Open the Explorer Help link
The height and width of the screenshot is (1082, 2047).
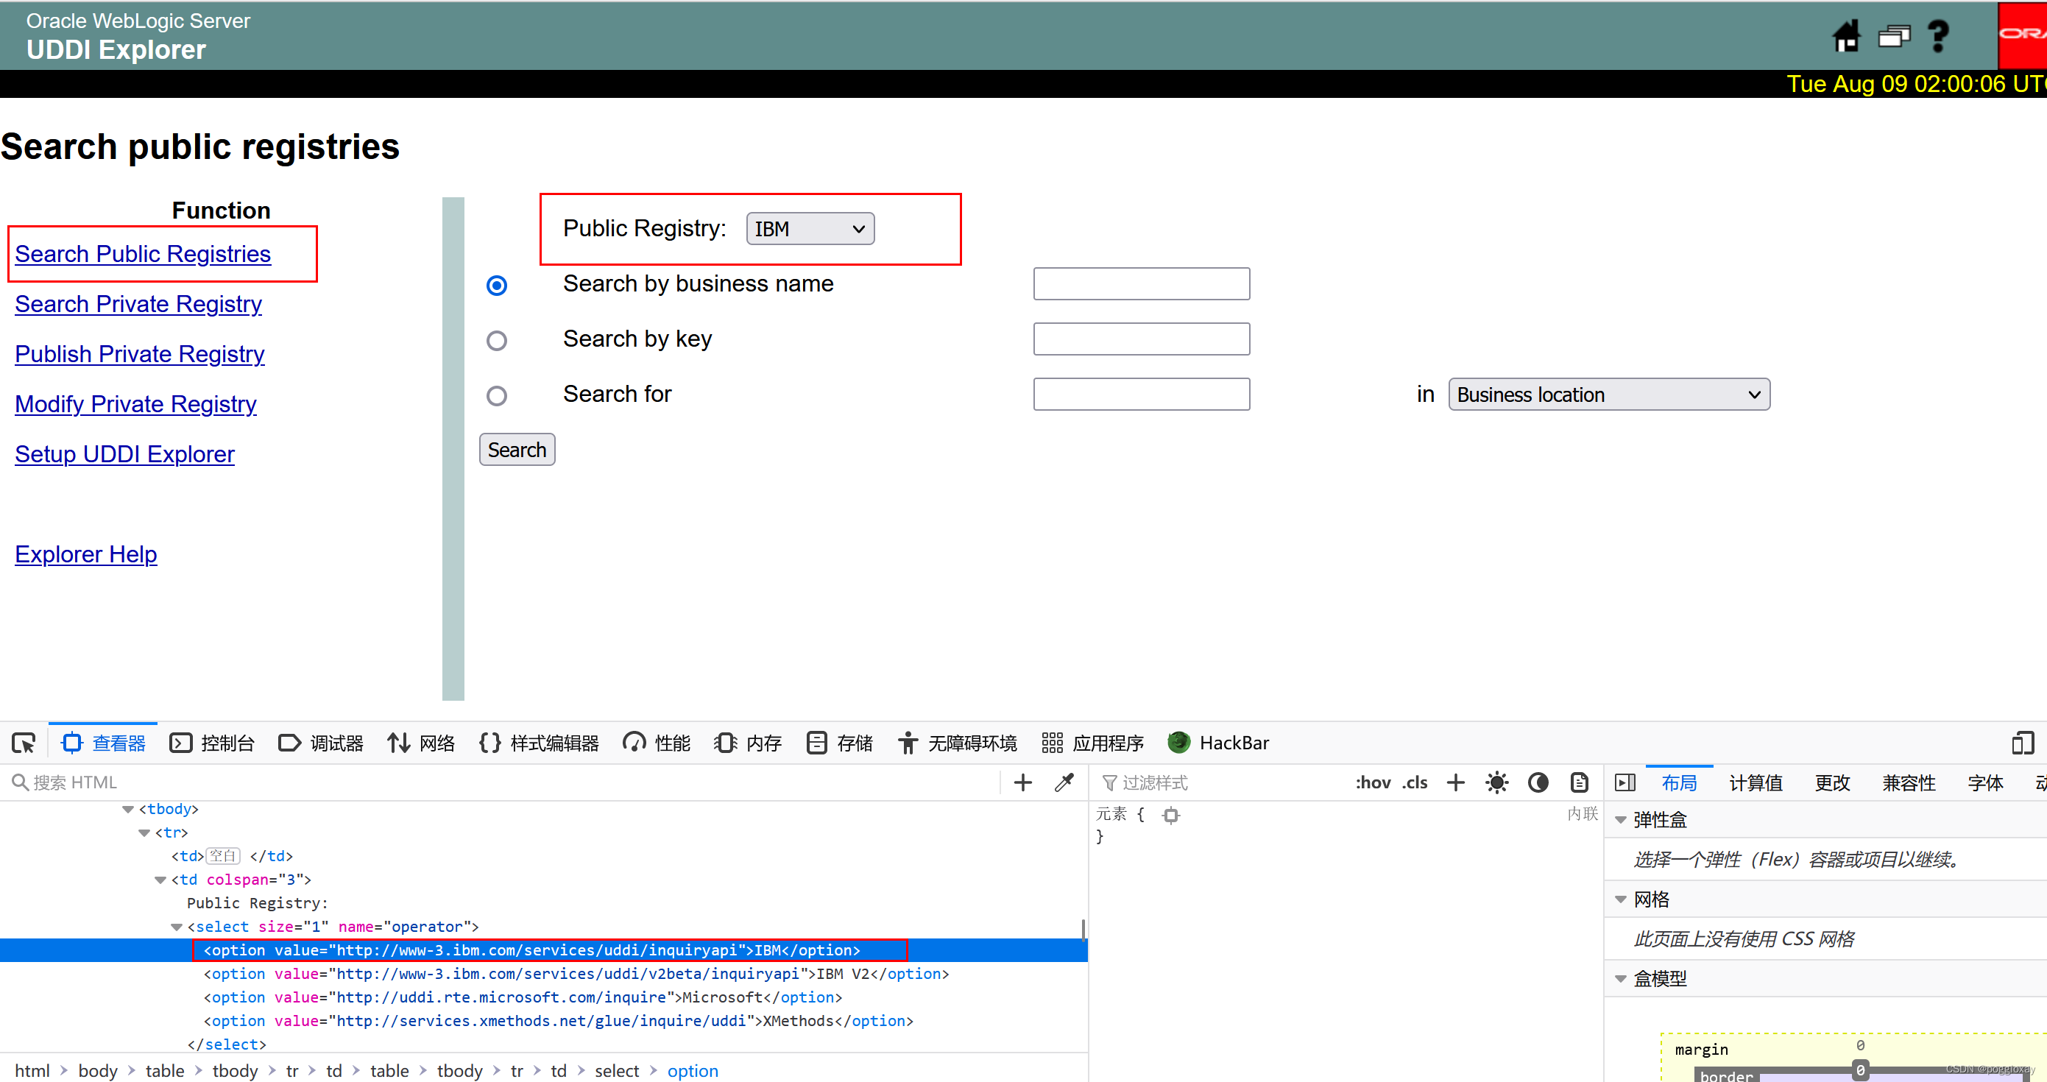(86, 554)
